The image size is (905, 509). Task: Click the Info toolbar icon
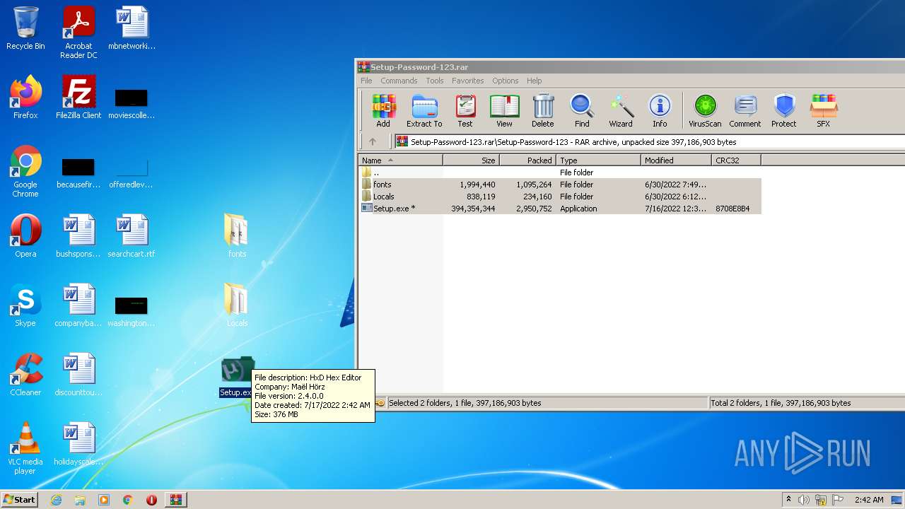(660, 111)
